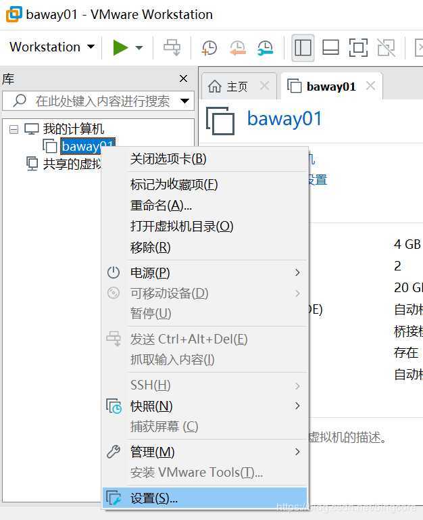Click the green power on play button
The height and width of the screenshot is (520, 423).
point(120,47)
